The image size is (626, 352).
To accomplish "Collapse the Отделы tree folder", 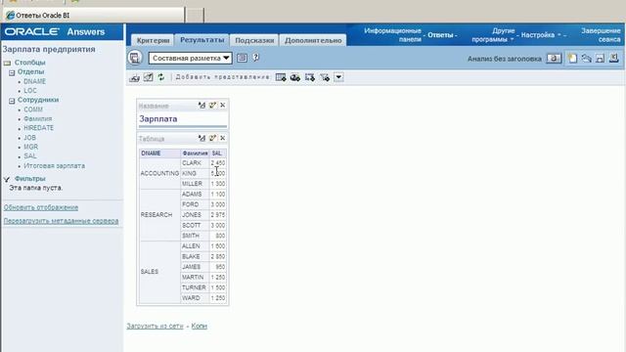I will 12,72.
